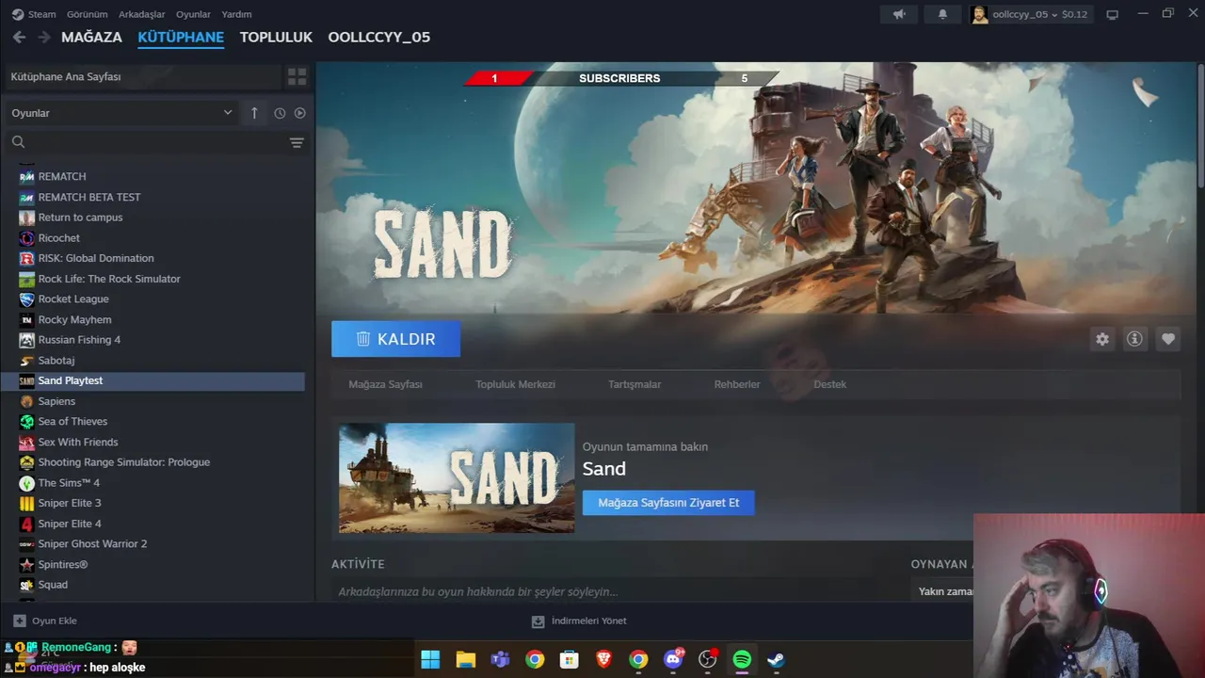Click Oyun Ekle at the bottom
Viewport: 1205px width, 678px height.
click(45, 621)
